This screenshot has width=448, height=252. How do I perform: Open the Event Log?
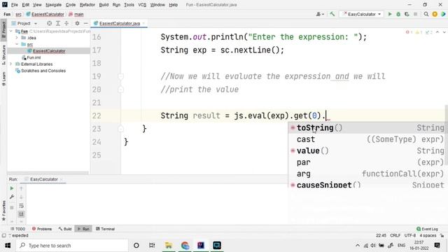pyautogui.click(x=427, y=229)
